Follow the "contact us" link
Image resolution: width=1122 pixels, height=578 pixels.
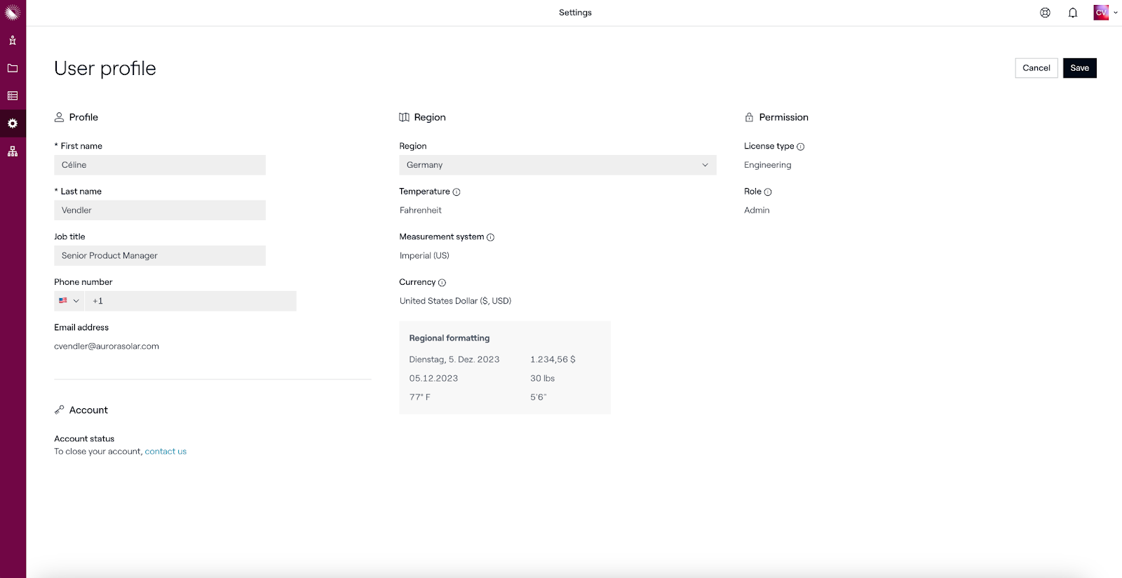[x=165, y=452]
